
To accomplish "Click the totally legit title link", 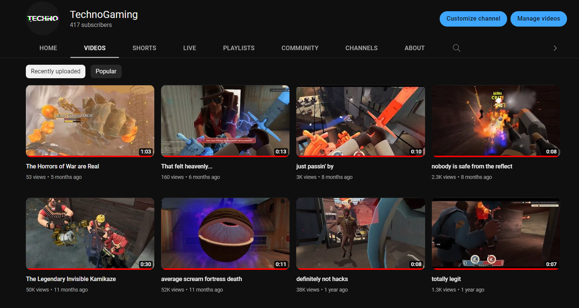I will [x=446, y=279].
